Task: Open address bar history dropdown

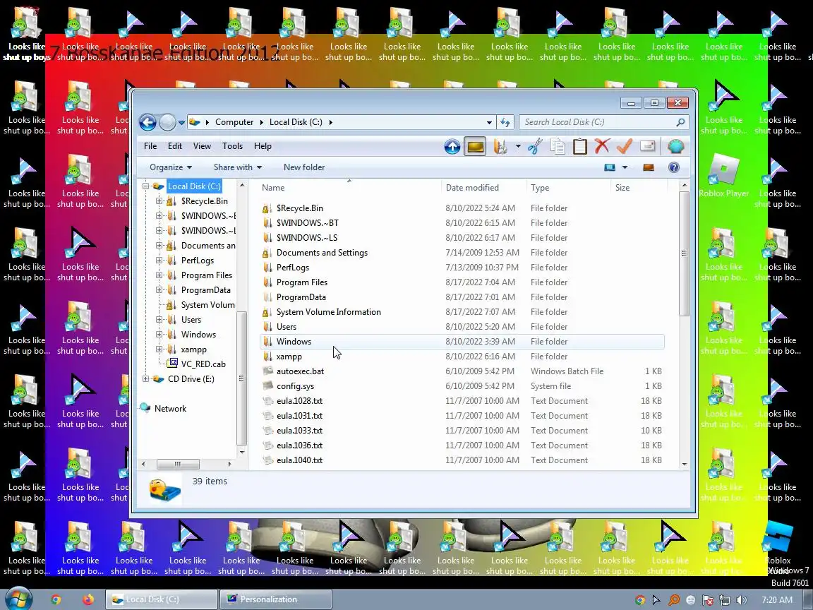Action: (489, 122)
